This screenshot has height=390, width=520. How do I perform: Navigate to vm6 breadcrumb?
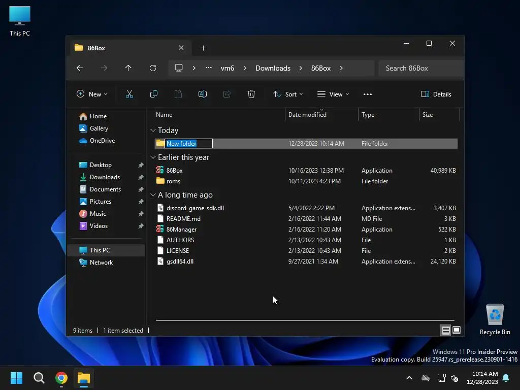(227, 68)
